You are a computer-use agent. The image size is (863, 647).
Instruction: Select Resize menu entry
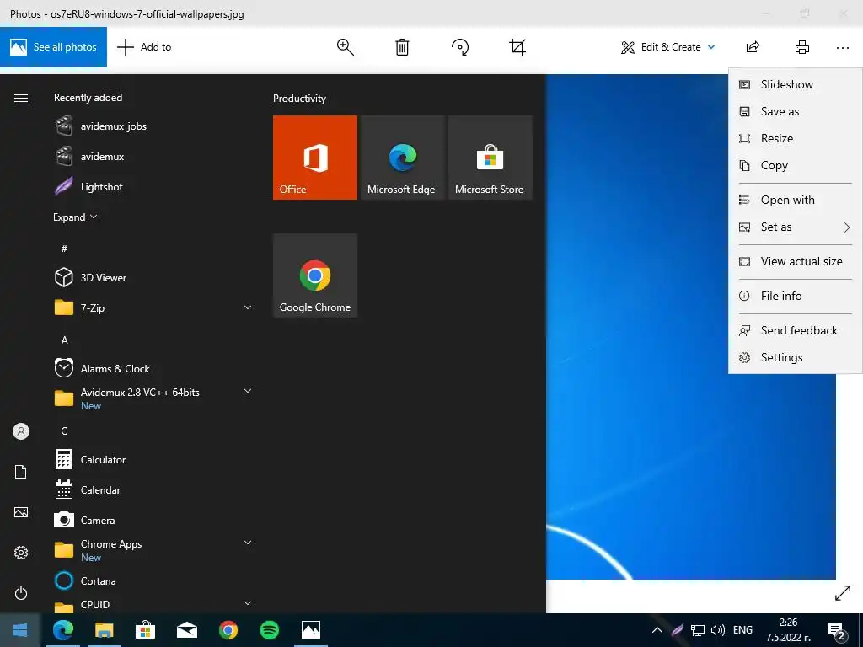796,139
